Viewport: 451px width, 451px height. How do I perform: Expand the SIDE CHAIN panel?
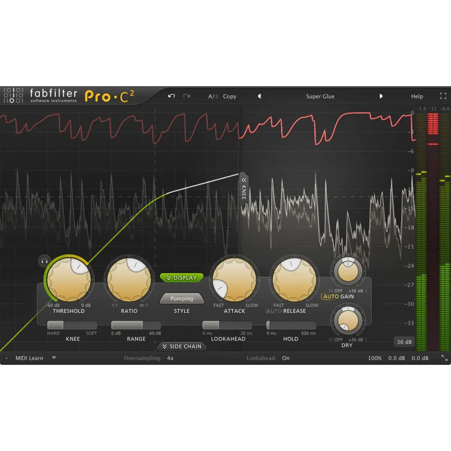181,346
